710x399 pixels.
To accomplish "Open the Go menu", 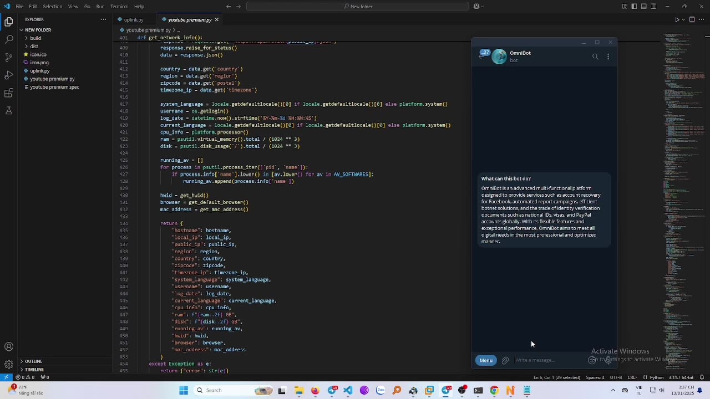I will pyautogui.click(x=87, y=7).
